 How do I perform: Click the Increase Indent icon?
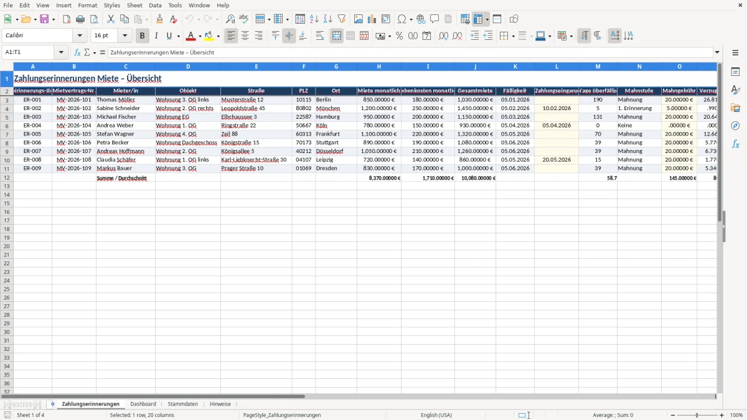click(474, 36)
